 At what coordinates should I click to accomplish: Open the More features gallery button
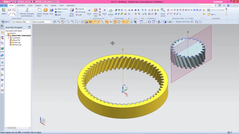point(89,12)
